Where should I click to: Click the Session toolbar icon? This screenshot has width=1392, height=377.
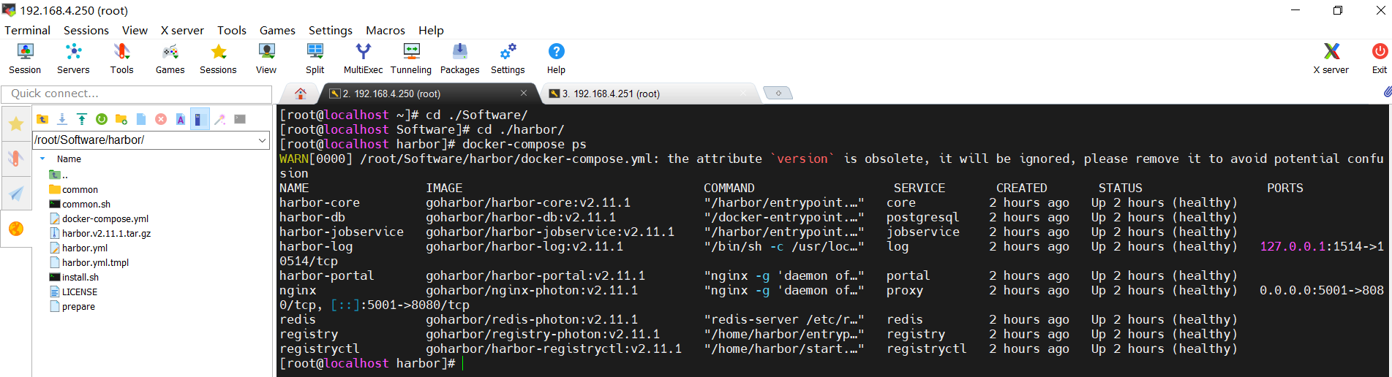[x=25, y=58]
